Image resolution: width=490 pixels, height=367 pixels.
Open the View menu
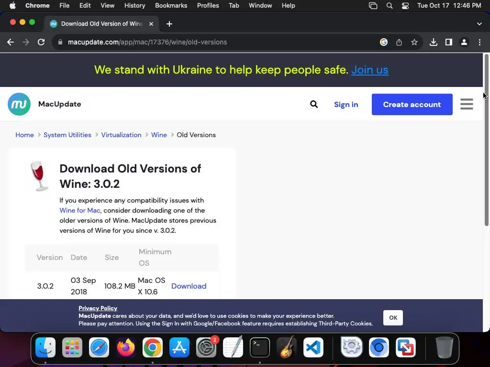coord(107,5)
